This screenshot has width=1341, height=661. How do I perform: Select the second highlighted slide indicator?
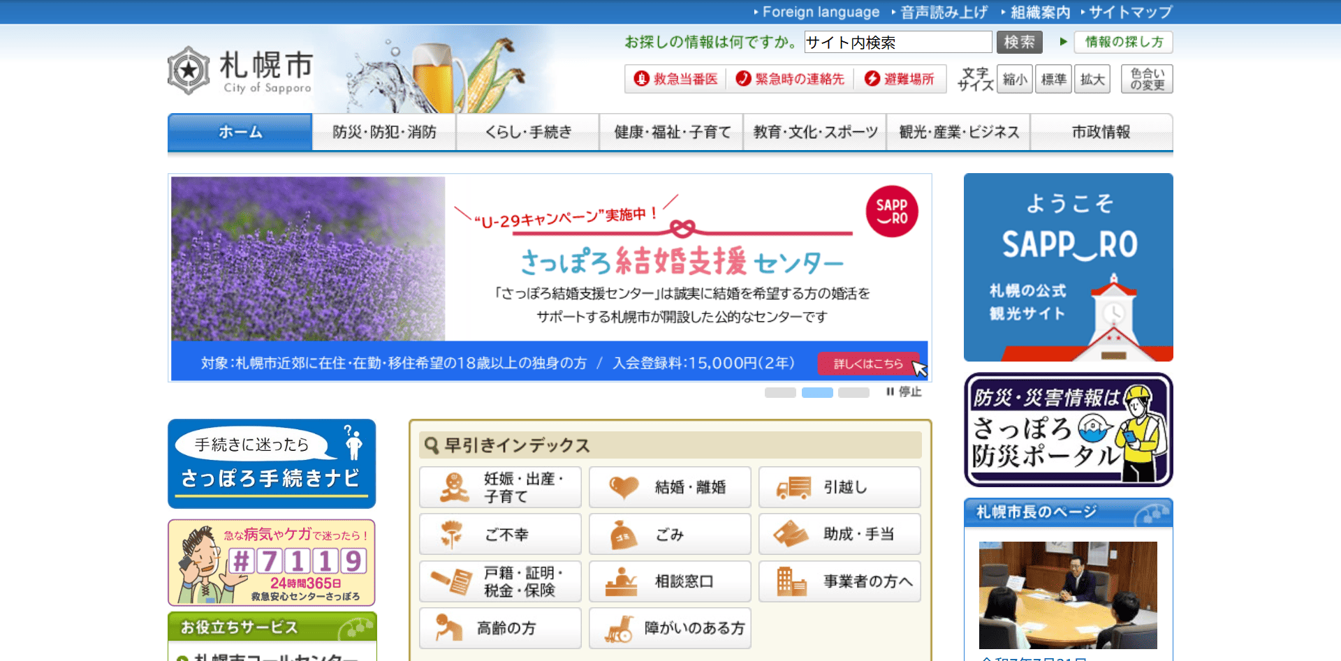pyautogui.click(x=817, y=392)
